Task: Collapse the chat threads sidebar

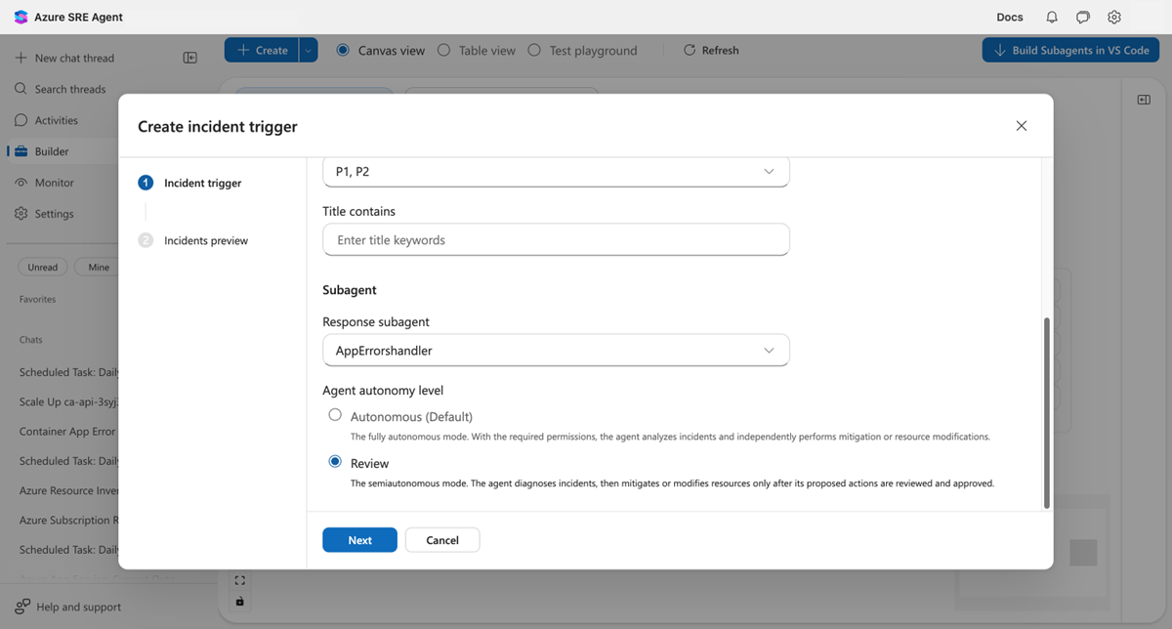Action: point(190,57)
